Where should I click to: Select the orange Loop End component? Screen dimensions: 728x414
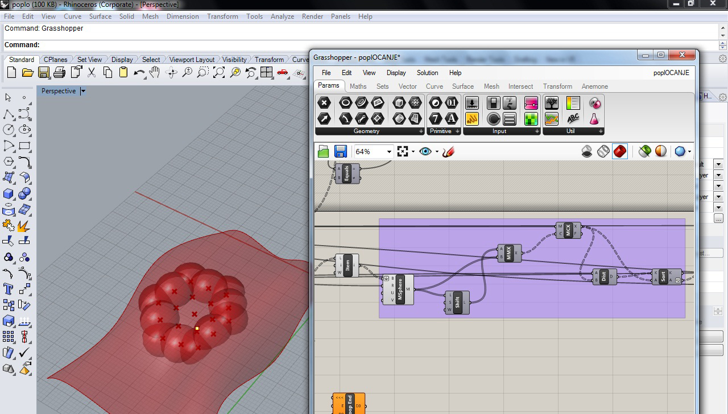[x=349, y=404]
